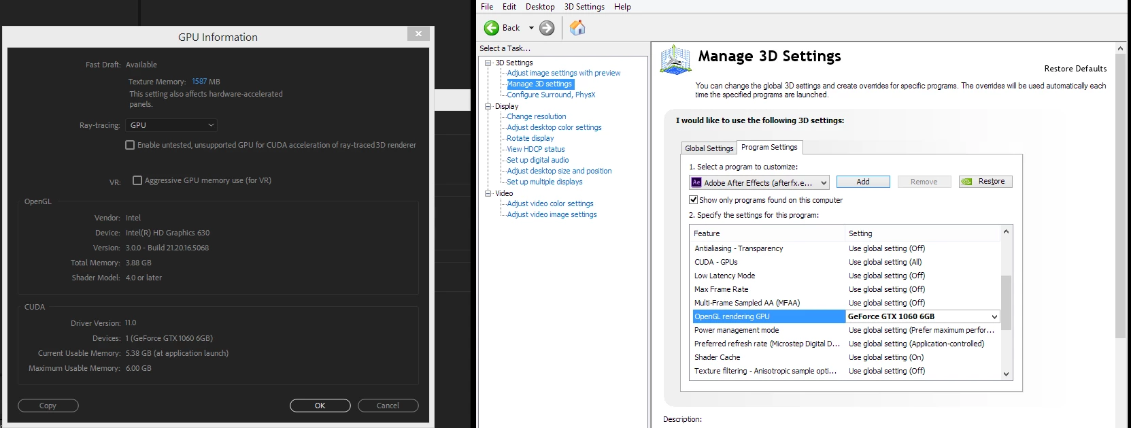1131x428 pixels.
Task: Open the Back history dropdown arrow
Action: pyautogui.click(x=531, y=28)
